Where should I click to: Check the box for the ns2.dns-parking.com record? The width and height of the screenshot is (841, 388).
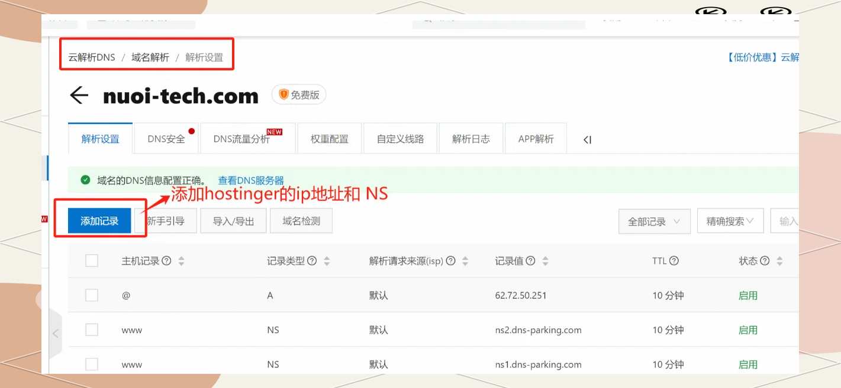click(92, 330)
